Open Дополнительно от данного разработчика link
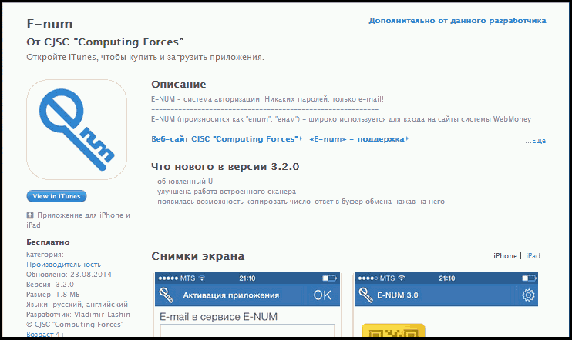This screenshot has width=572, height=340. (x=457, y=21)
